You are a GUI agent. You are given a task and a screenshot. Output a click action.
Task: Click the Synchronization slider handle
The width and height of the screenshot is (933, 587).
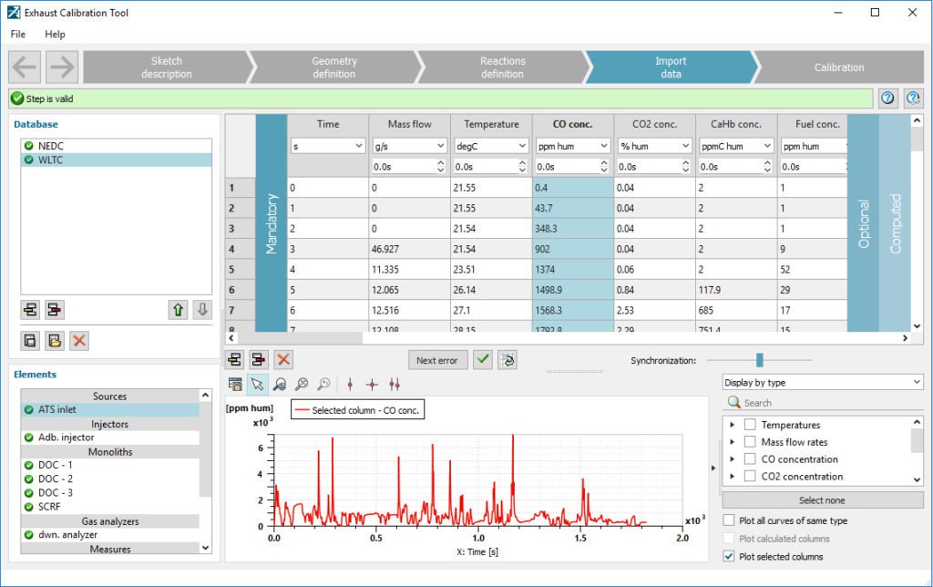759,360
